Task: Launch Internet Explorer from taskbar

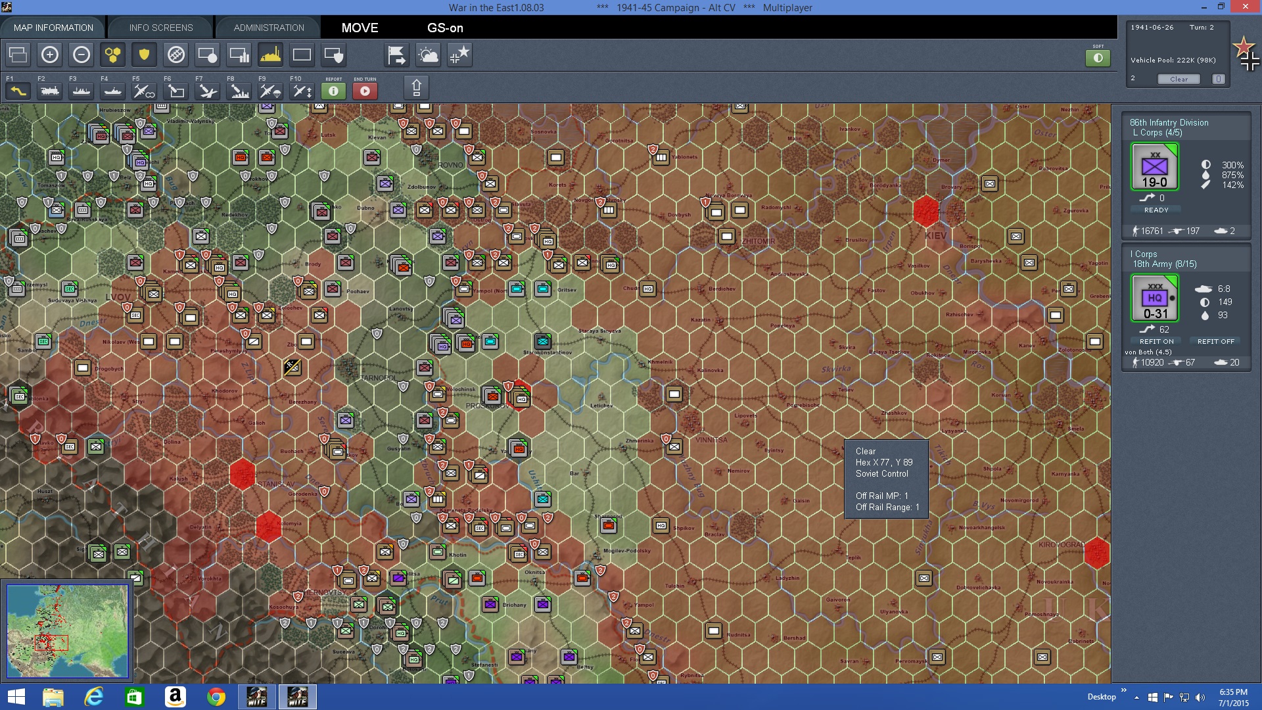Action: 94,697
